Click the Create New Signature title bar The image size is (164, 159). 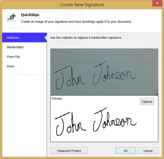point(82,5)
